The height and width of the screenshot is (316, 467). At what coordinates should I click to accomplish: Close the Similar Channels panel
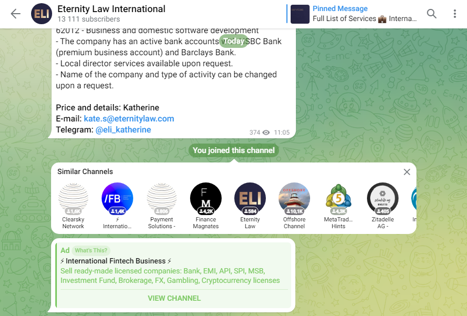[407, 172]
